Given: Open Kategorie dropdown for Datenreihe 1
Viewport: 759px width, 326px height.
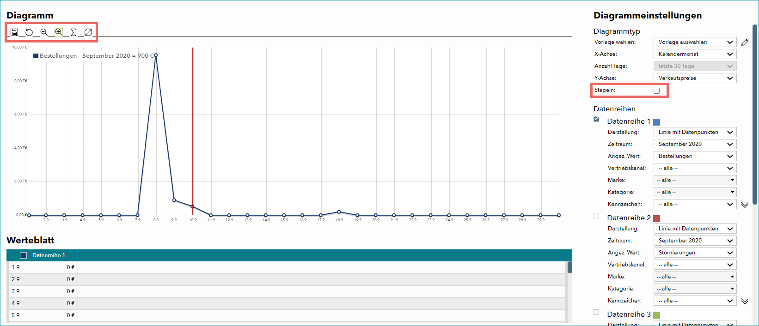Looking at the screenshot, I should coord(695,192).
